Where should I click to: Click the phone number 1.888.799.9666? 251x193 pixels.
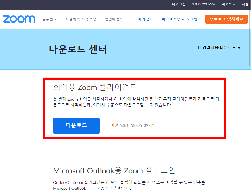(x=204, y=4)
